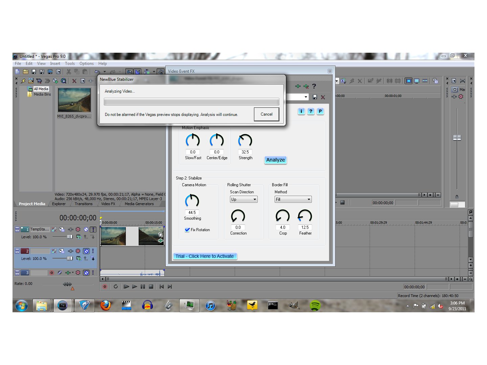Open the Scan Direction dropdown

243,199
